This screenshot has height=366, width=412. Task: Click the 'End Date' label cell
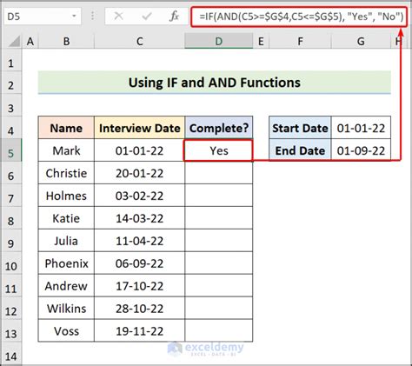coord(300,150)
